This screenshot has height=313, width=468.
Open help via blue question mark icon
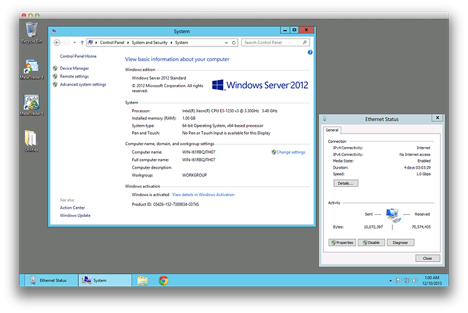(x=310, y=53)
